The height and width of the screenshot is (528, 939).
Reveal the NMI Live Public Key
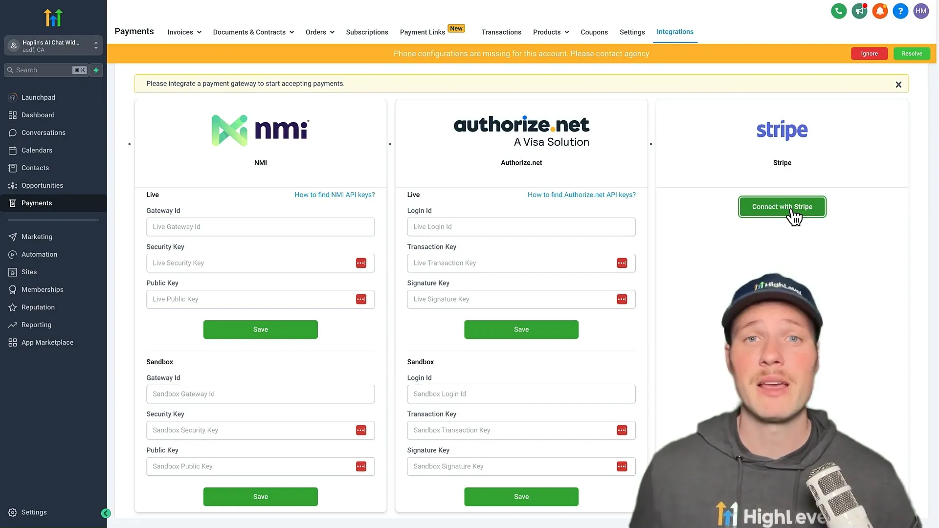click(361, 299)
